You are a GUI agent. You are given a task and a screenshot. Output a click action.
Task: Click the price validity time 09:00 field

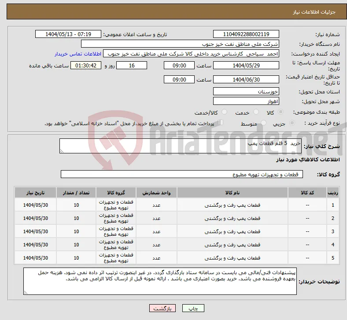click(x=179, y=79)
